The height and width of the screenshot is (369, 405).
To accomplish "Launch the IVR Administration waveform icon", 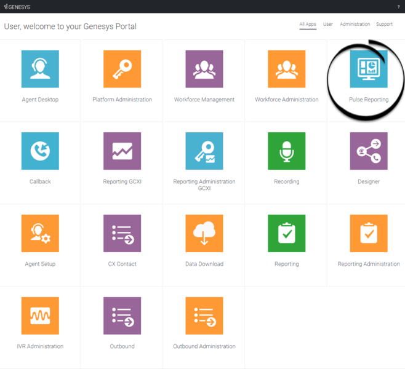I will [x=40, y=315].
